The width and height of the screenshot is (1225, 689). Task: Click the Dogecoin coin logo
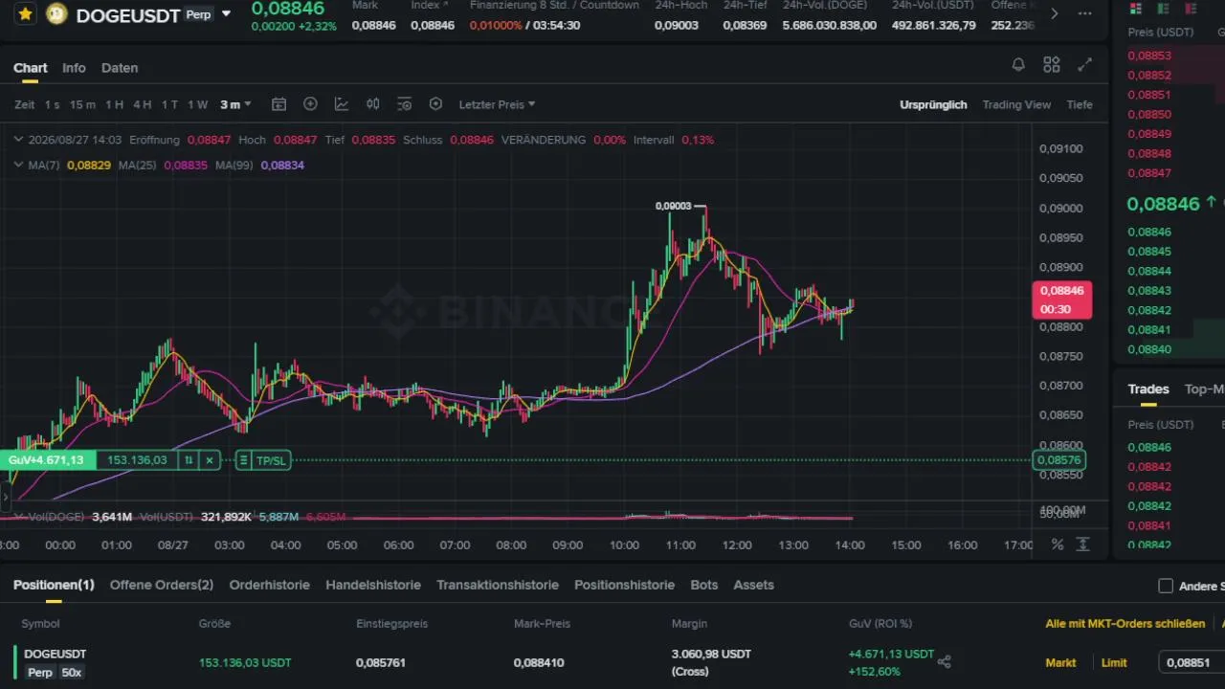coord(56,14)
